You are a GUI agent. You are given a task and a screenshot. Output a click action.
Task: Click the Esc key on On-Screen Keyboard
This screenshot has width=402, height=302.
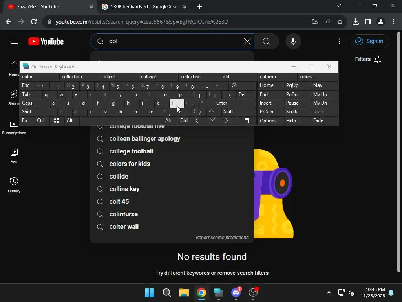pos(27,85)
